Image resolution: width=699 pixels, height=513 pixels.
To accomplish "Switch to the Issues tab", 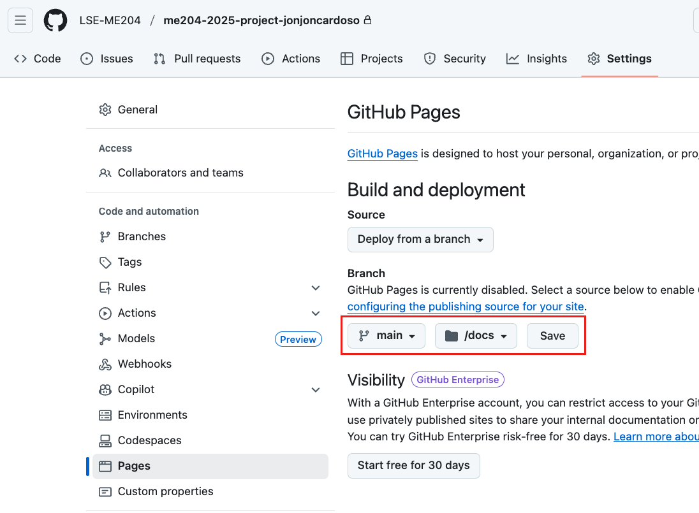I will [x=107, y=59].
